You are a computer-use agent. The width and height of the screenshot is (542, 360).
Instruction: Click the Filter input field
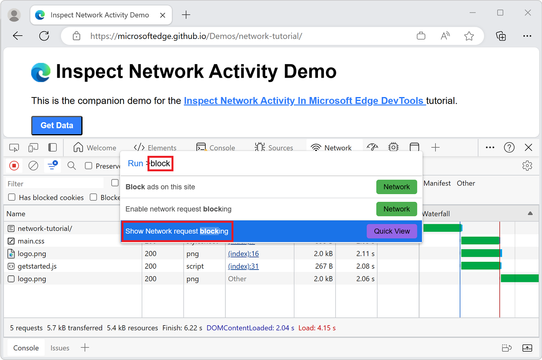point(54,183)
